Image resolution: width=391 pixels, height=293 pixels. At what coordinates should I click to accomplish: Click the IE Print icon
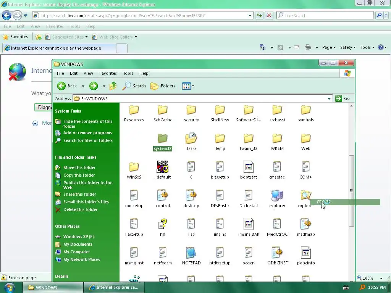pos(308,47)
